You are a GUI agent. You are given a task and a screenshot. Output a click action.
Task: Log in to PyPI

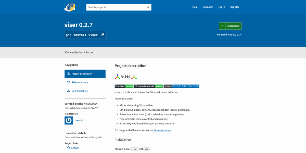pyautogui.click(x=222, y=7)
